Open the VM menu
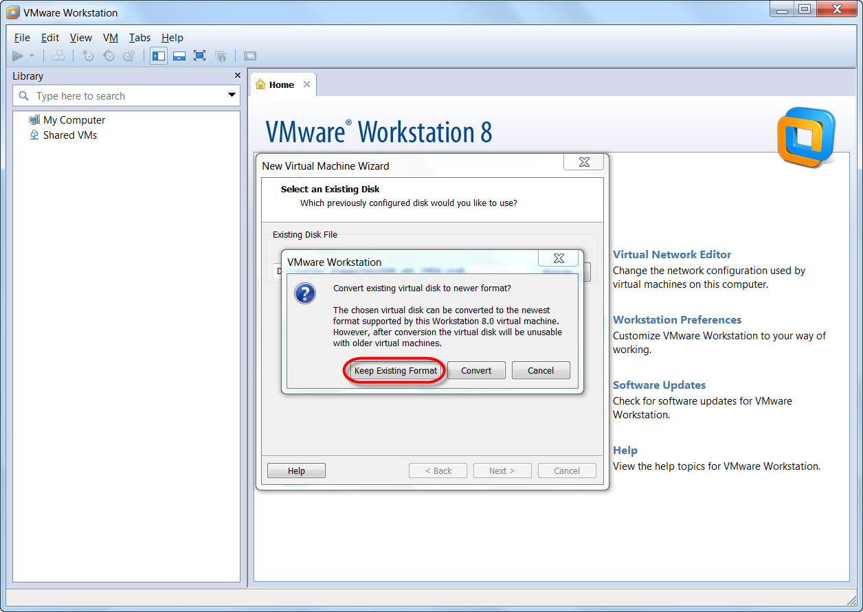The height and width of the screenshot is (612, 863). (x=111, y=38)
